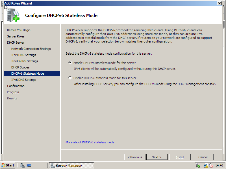Screen dimensions: 226x169
Task: Switch to Server Manager taskbar button
Action: click(71, 166)
